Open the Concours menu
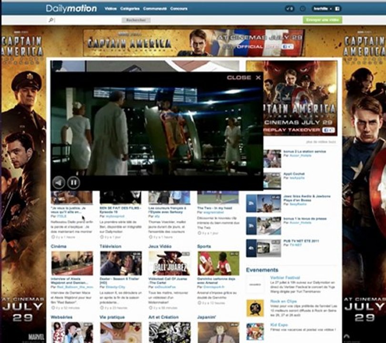386x343 pixels. coord(179,9)
